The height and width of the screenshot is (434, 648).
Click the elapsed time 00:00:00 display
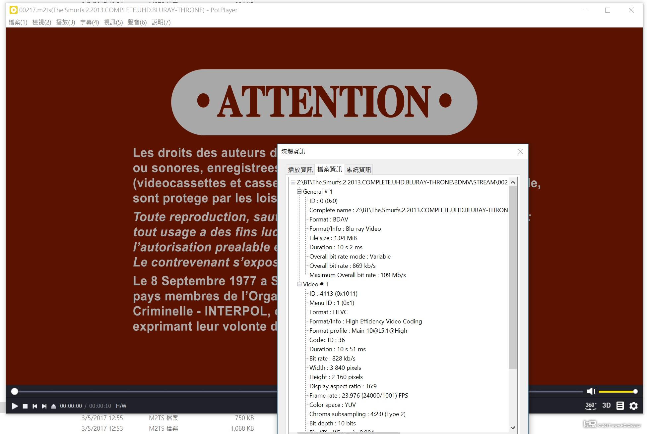[x=71, y=406]
